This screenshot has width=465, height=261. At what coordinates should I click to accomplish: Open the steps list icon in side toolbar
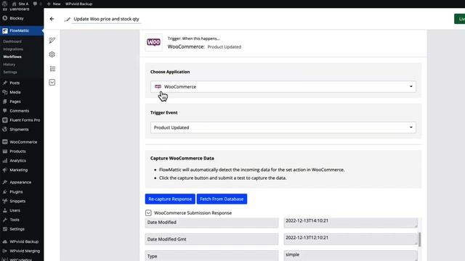pyautogui.click(x=52, y=69)
